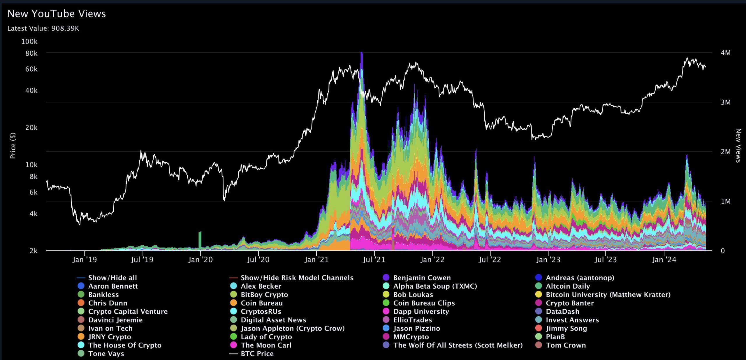Click the Aaron Bennett legend dot

pos(81,286)
